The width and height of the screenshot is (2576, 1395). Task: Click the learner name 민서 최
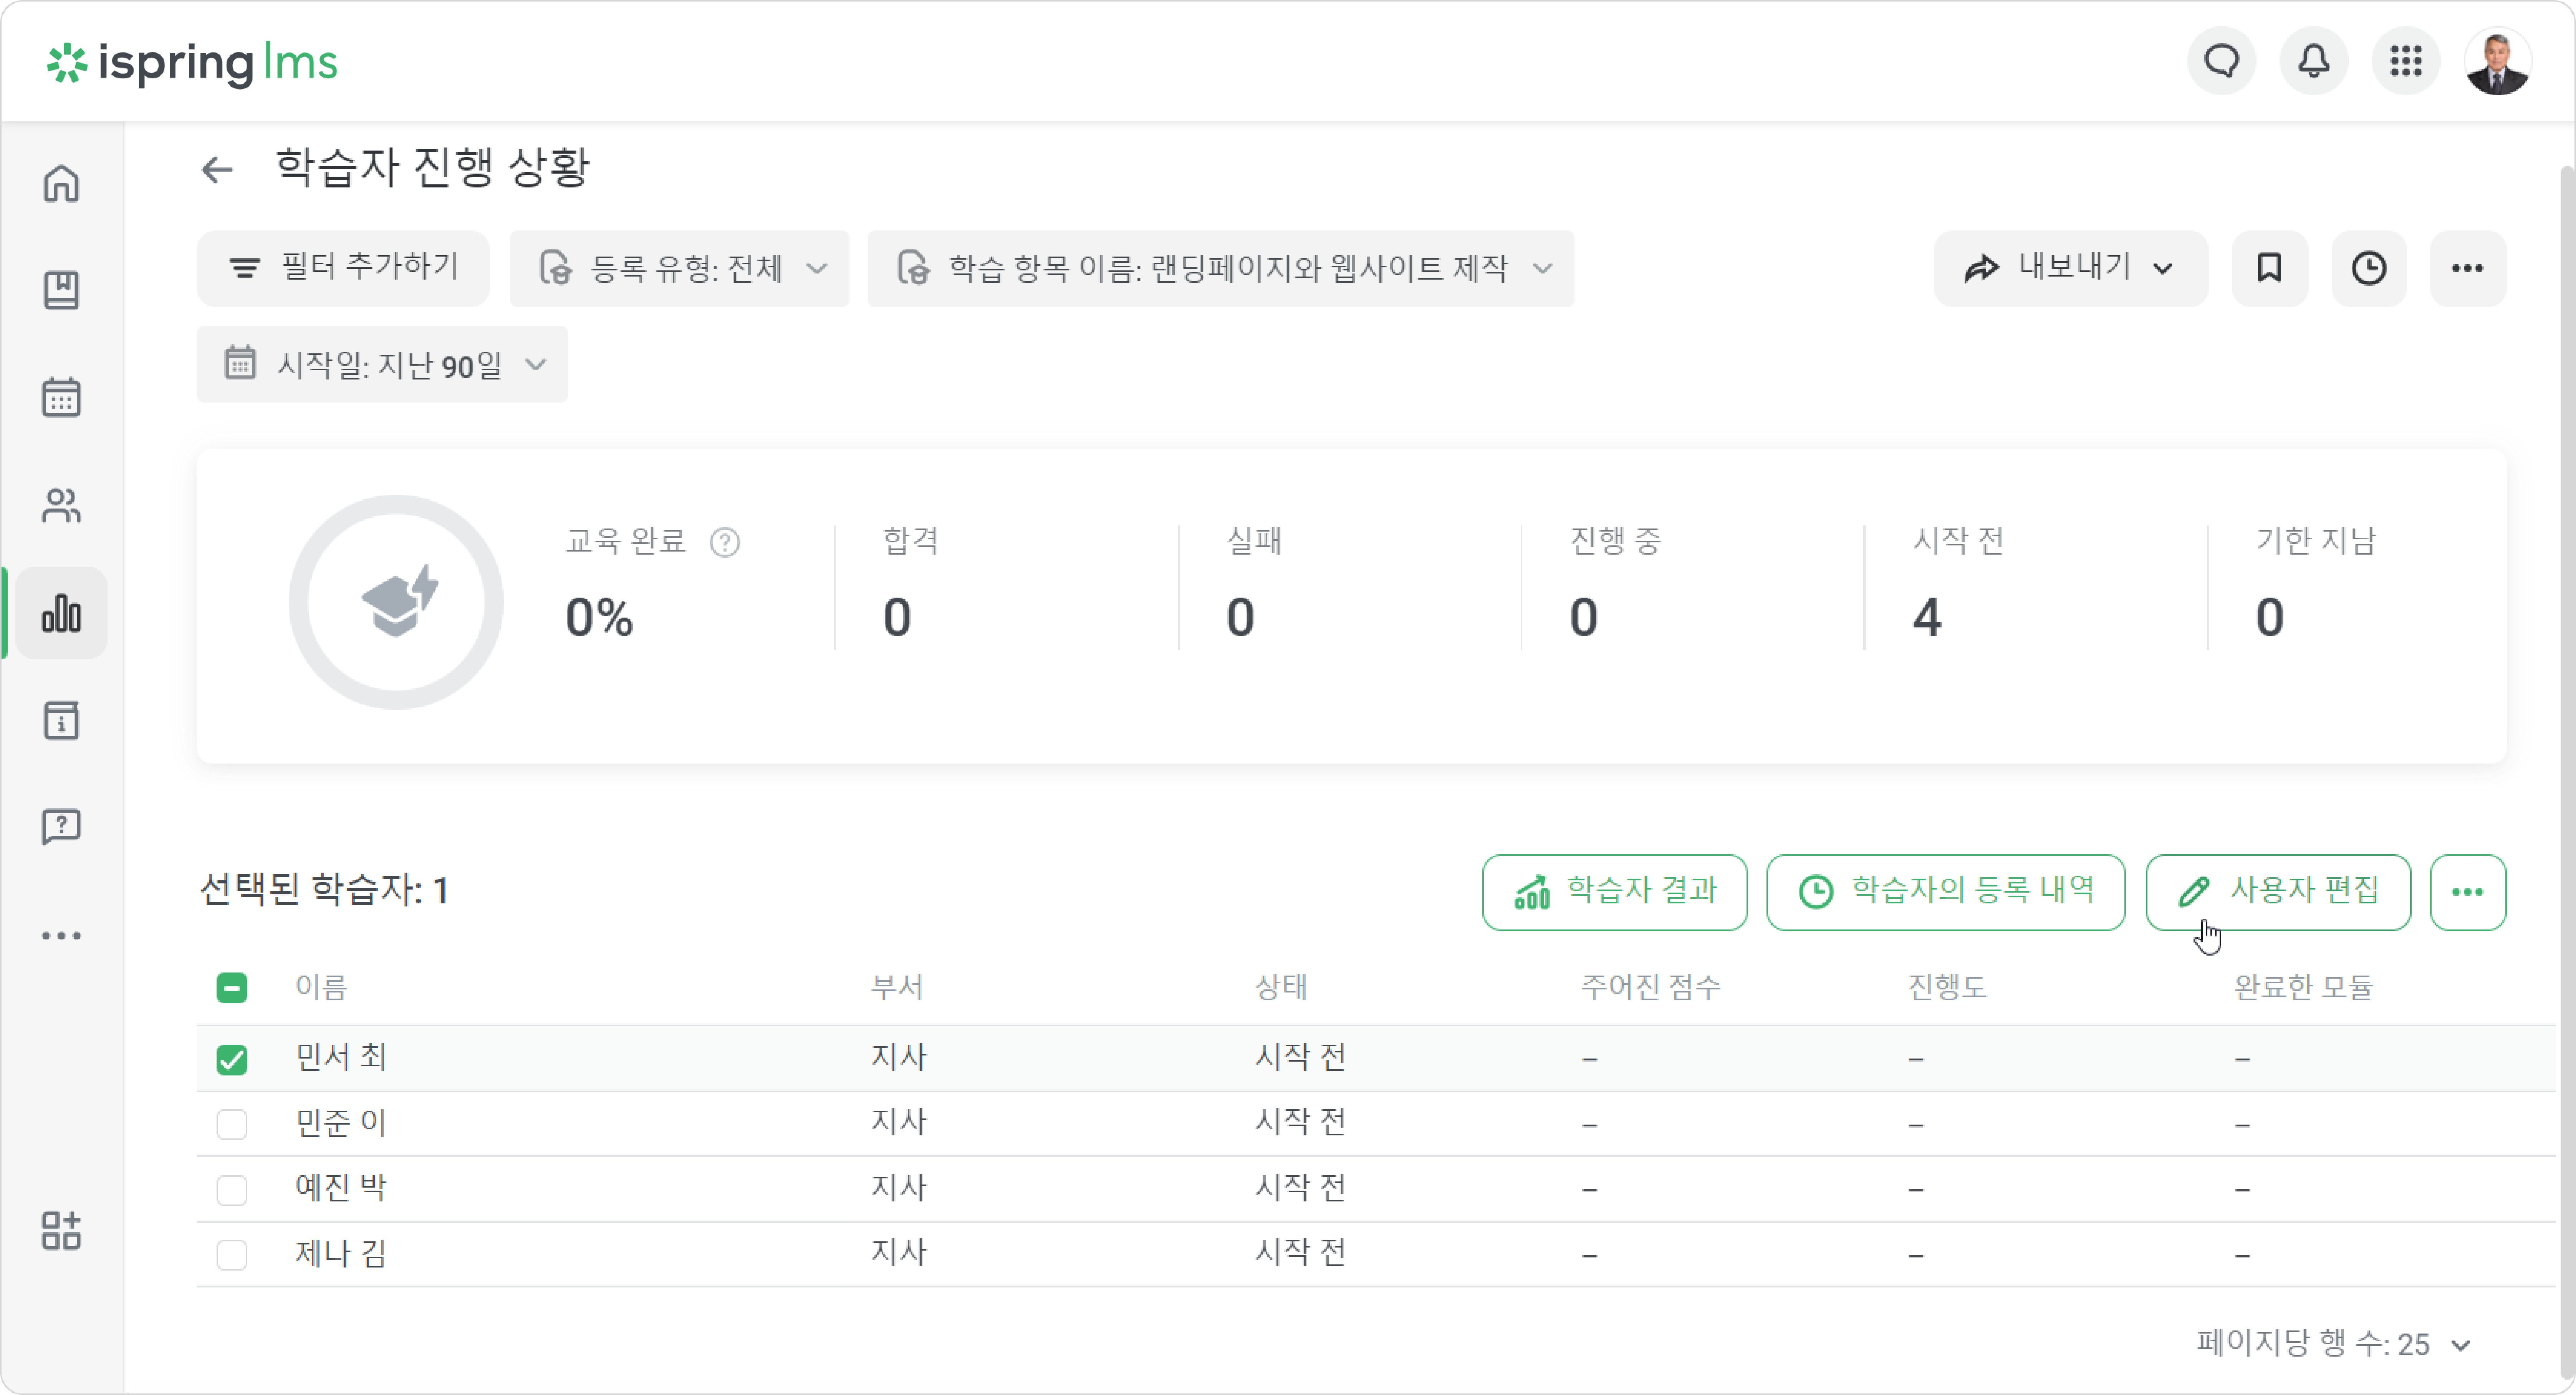(341, 1058)
